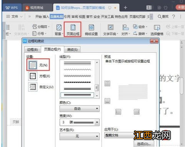Click the skin shirt icon in title bar
Image resolution: width=185 pixels, height=147 pixels.
click(x=166, y=8)
